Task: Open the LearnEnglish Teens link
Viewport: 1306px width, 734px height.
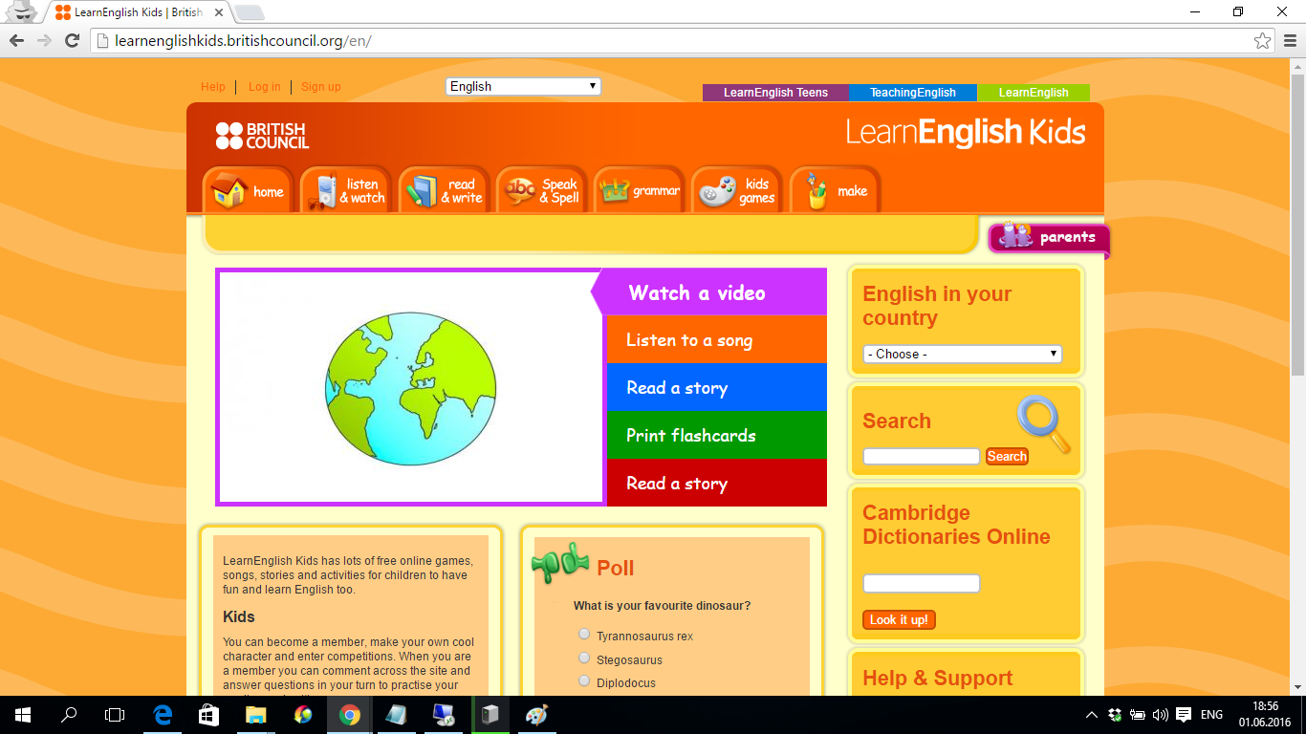Action: (775, 93)
